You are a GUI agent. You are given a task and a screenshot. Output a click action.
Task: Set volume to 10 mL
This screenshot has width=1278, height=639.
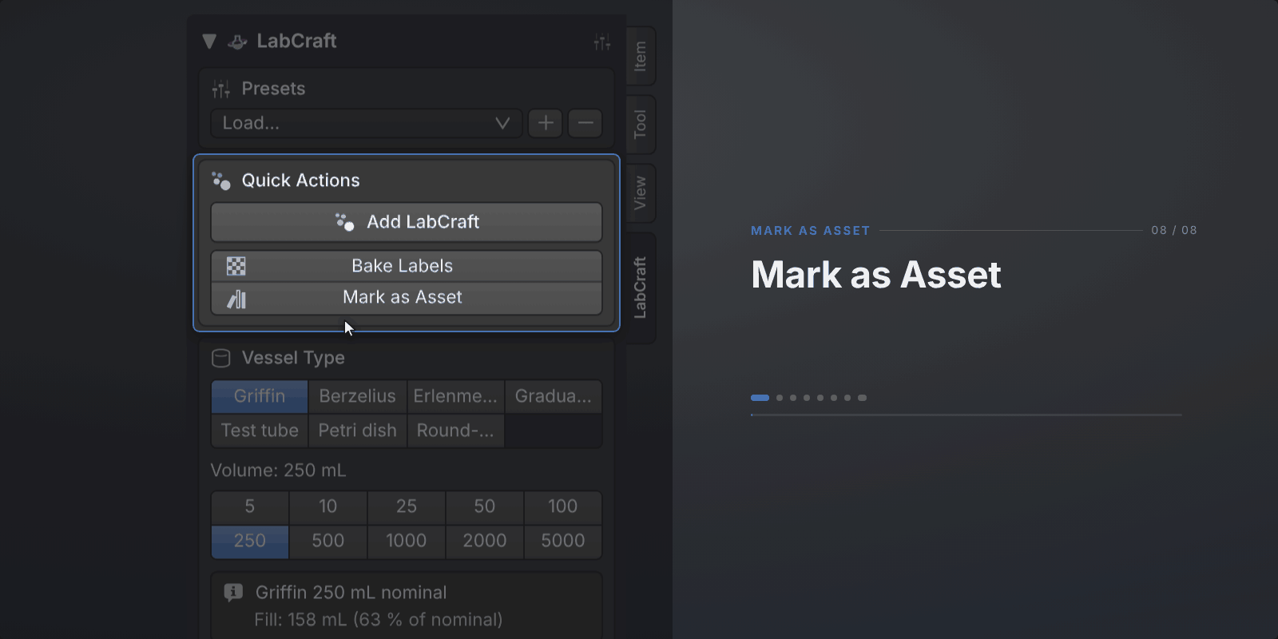(328, 506)
